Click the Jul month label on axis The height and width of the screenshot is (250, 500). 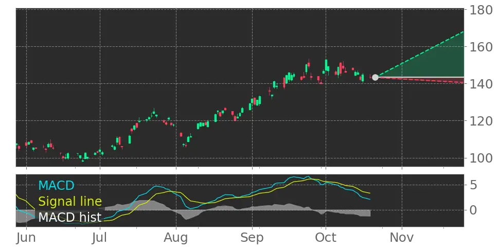click(100, 238)
